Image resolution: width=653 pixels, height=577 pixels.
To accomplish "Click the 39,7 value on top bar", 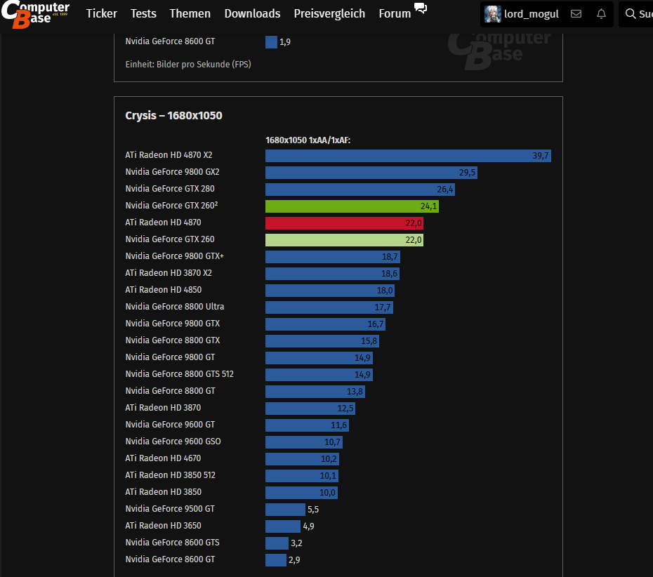I will 540,156.
